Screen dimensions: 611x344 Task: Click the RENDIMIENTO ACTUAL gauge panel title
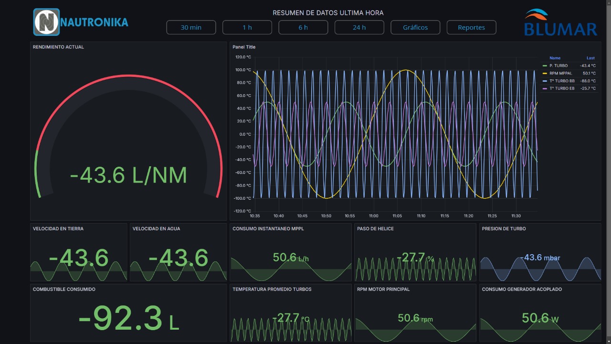[58, 47]
